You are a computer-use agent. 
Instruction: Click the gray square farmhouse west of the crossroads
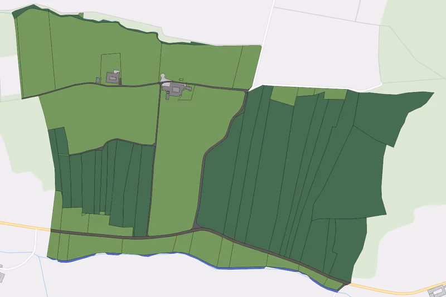113,77
